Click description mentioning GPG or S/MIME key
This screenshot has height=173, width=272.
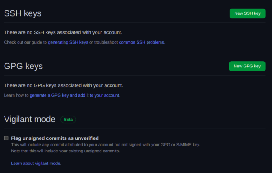tap(106, 145)
